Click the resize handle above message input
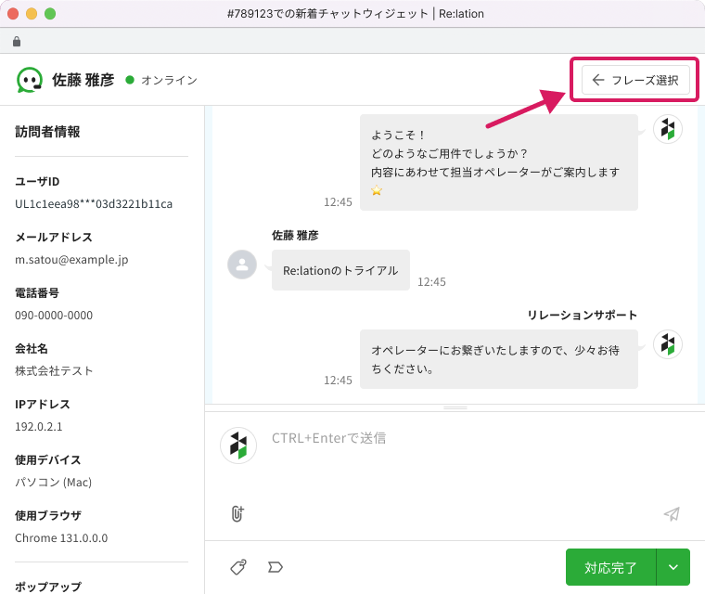 [455, 407]
